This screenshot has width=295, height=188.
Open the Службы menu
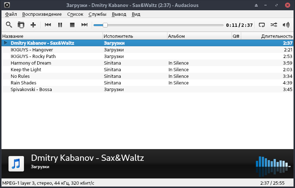coord(97,14)
